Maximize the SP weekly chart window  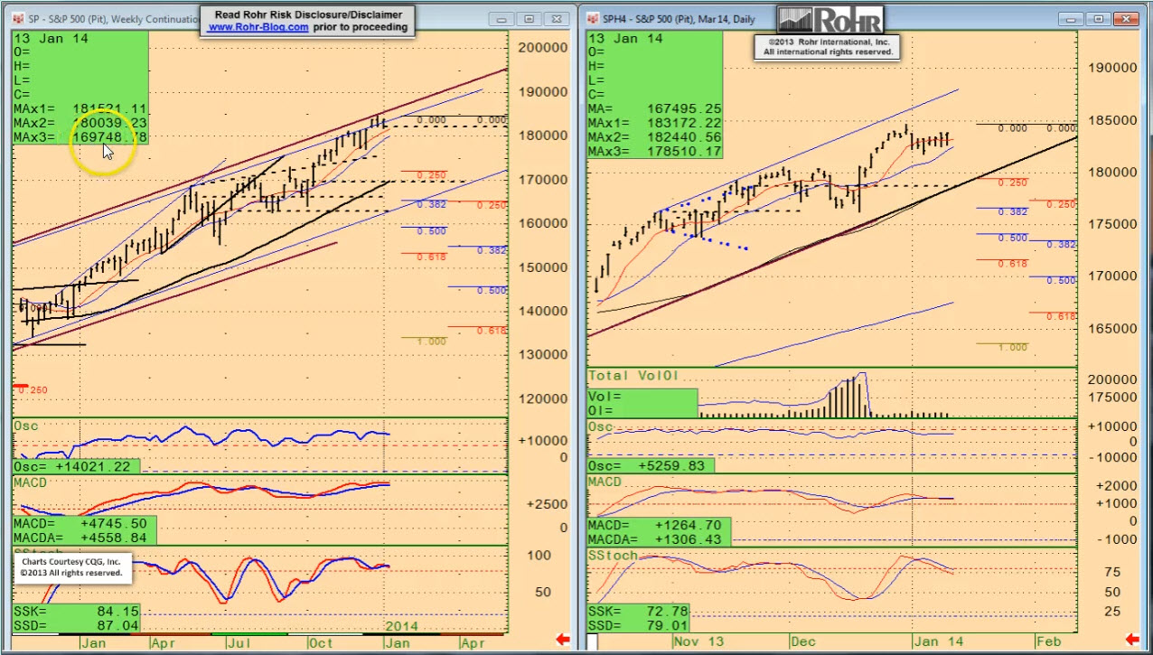click(x=530, y=18)
